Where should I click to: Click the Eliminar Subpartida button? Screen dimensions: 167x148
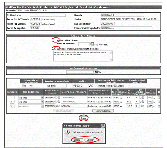103,111
